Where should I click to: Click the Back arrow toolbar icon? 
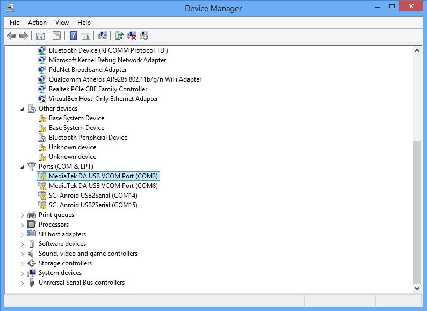(x=11, y=35)
